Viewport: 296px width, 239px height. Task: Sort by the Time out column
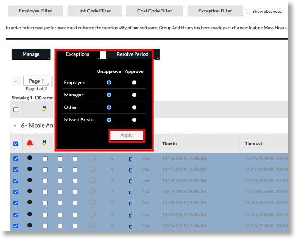point(254,143)
